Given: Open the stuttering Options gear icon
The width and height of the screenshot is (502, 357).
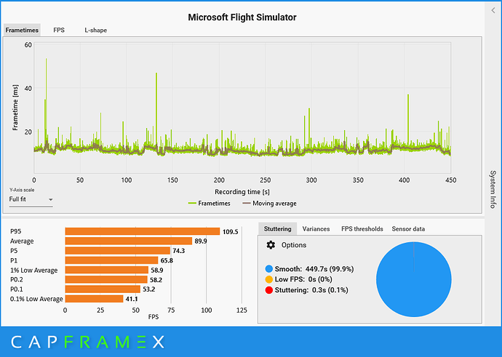Looking at the screenshot, I should coord(271,245).
